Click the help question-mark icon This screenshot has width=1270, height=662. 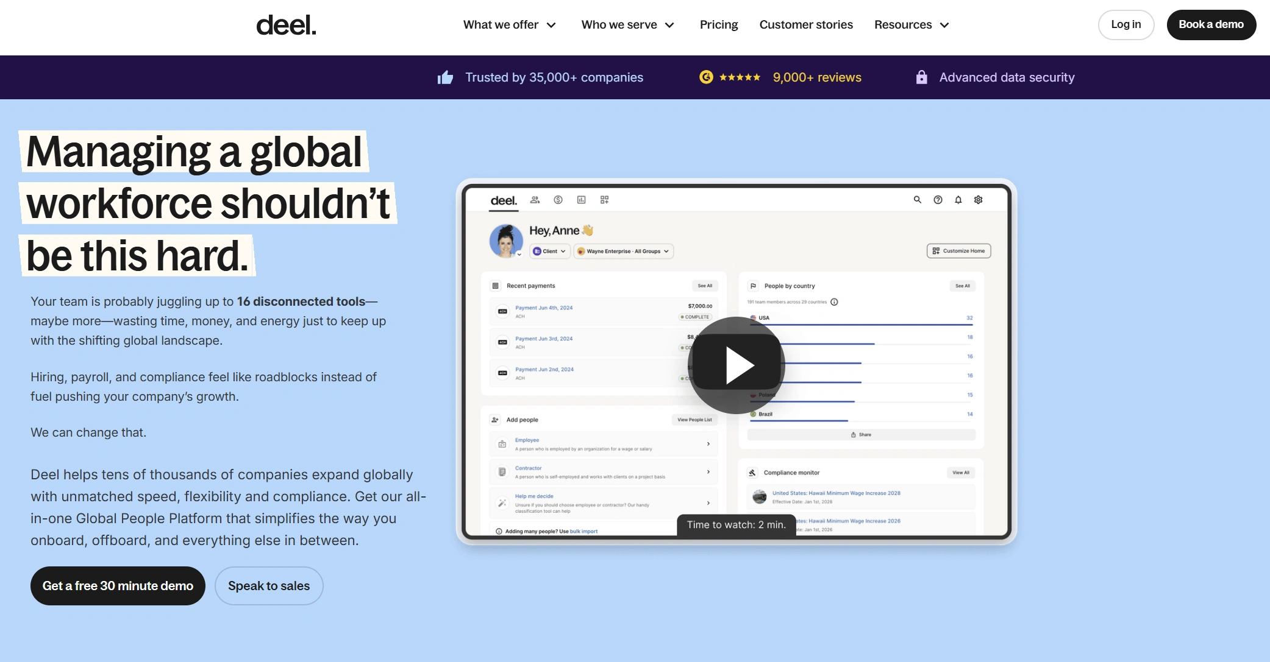(938, 200)
